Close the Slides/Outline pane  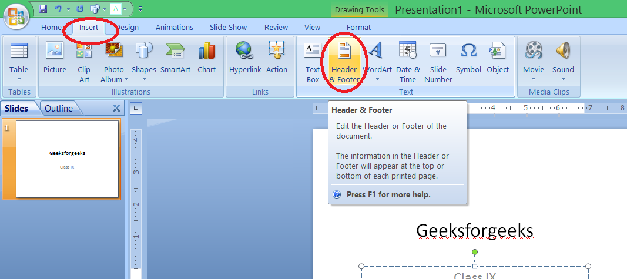(x=116, y=108)
